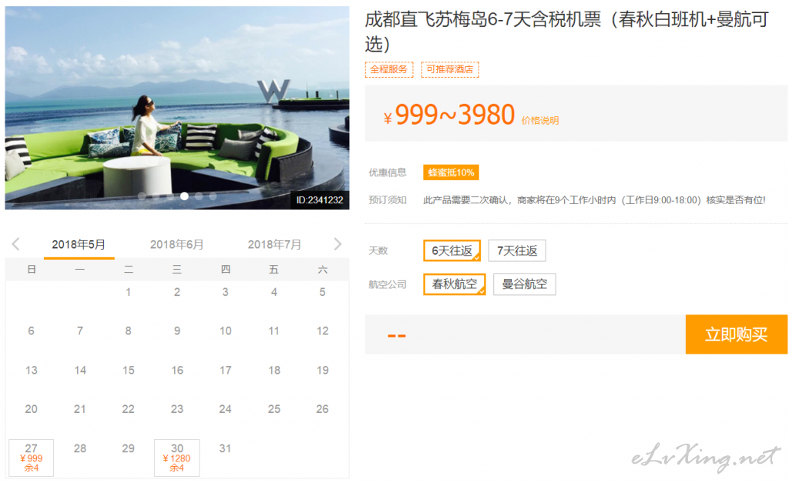
Task: Click the 预订须知 label
Action: [x=388, y=200]
